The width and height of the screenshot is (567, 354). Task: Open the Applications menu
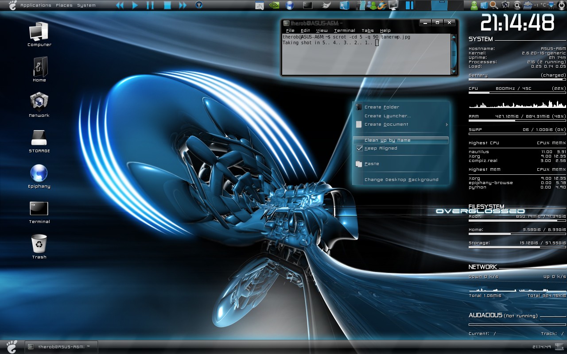pyautogui.click(x=36, y=5)
